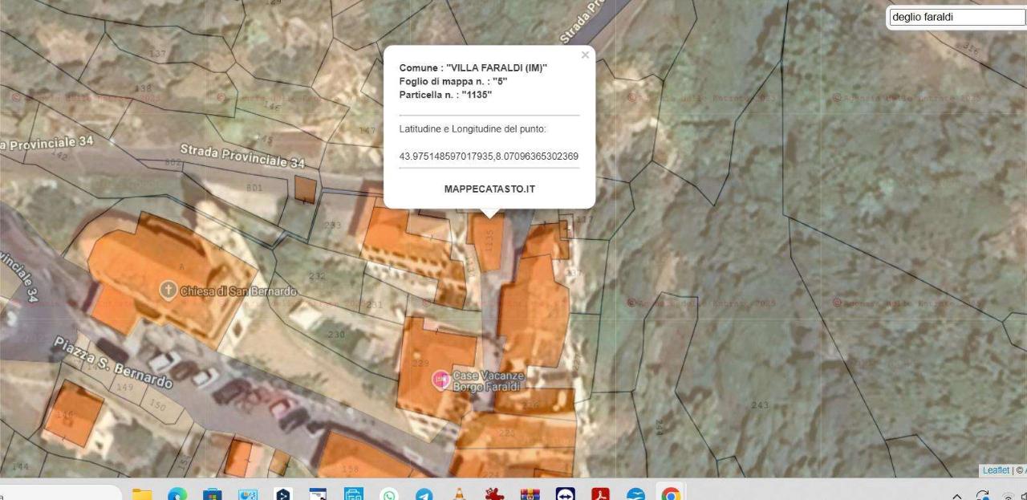Image resolution: width=1027 pixels, height=500 pixels.
Task: Select cadastral parcel 230 on the map
Action: (335, 335)
